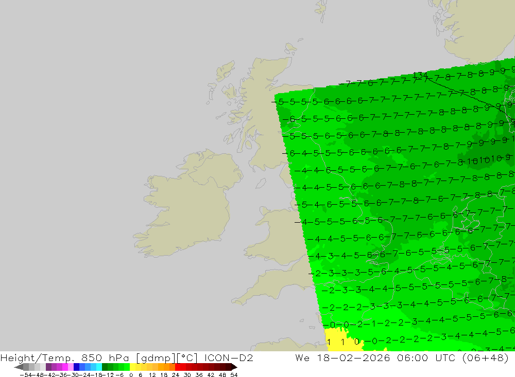The image size is (515, 377).
Task: Click the darkest green legend swatch
Action: click(105, 367)
